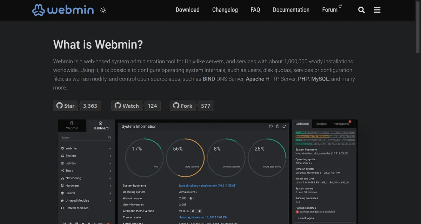
Task: Click the search magnifier icon in header
Action: (361, 10)
